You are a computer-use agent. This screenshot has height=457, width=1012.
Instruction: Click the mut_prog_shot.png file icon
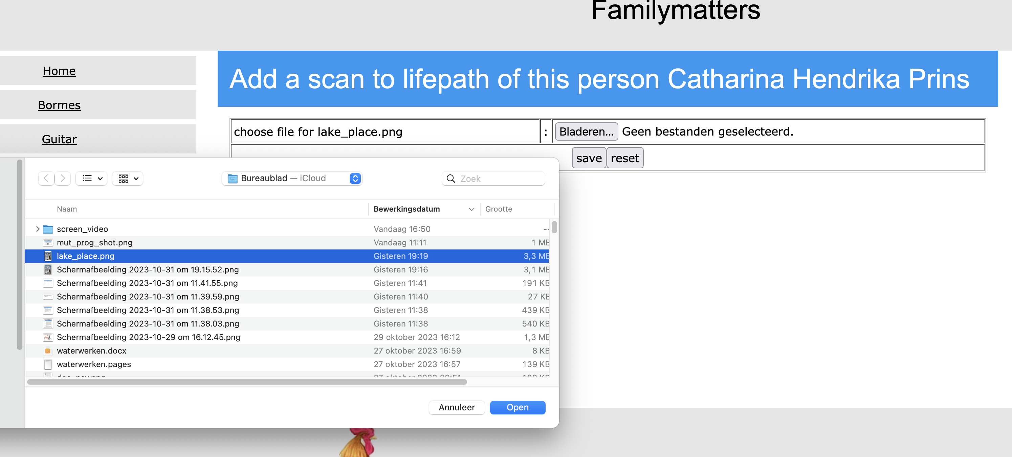[48, 243]
